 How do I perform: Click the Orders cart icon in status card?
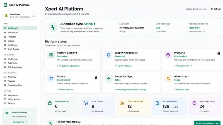(x=51, y=79)
